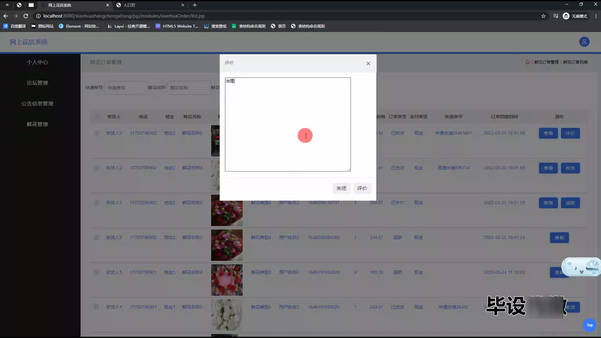Open a new browser tab with the plus icon
The height and width of the screenshot is (338, 601).
coord(195,5)
